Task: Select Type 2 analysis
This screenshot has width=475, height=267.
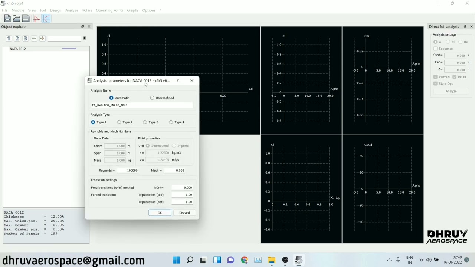Action: click(x=125, y=122)
